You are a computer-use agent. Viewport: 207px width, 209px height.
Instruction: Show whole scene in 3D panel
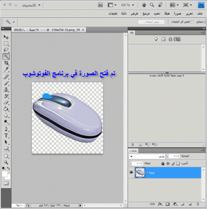pos(177,39)
